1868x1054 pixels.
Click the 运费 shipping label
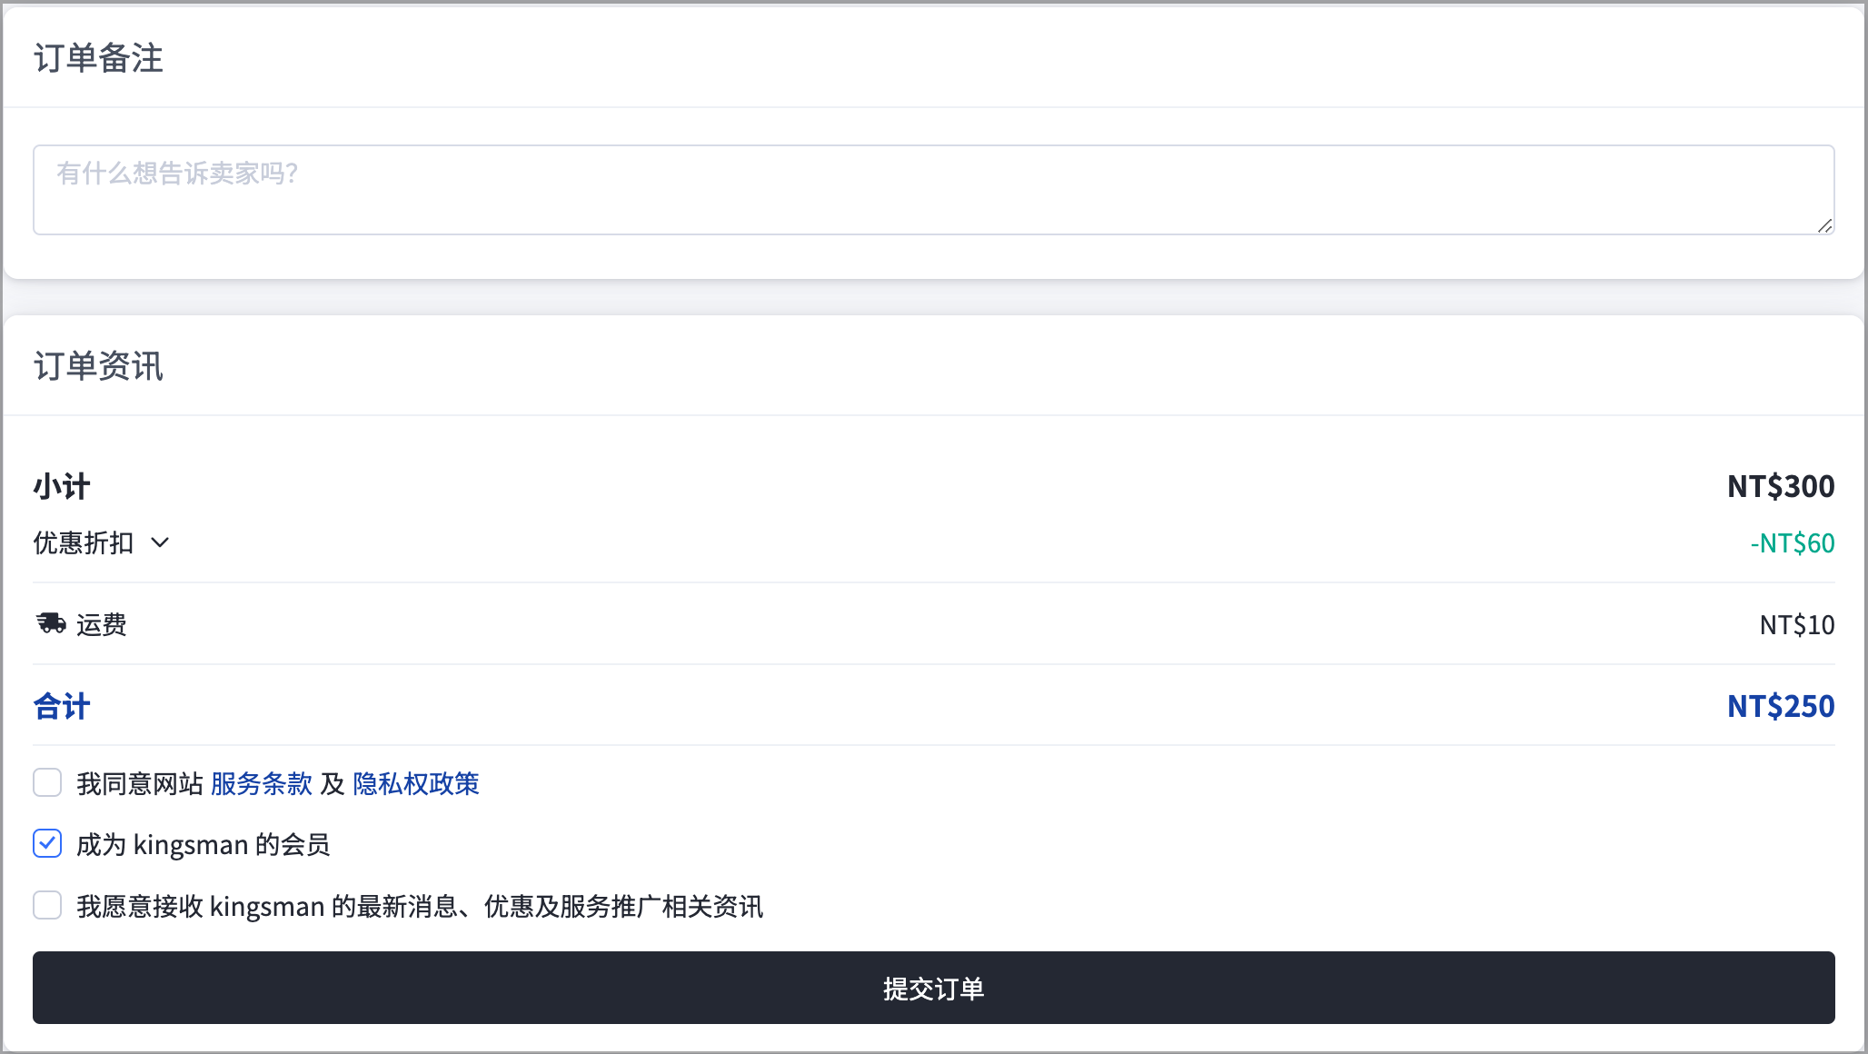tap(102, 624)
